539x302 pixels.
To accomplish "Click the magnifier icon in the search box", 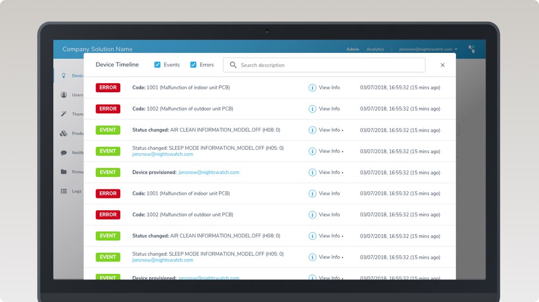I will click(x=233, y=65).
